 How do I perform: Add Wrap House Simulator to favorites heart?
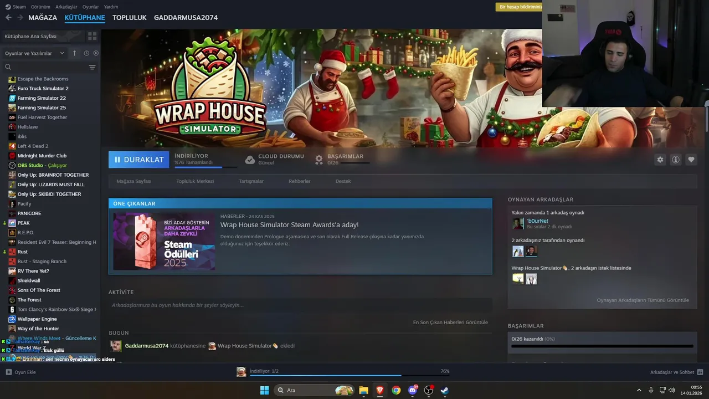tap(691, 160)
